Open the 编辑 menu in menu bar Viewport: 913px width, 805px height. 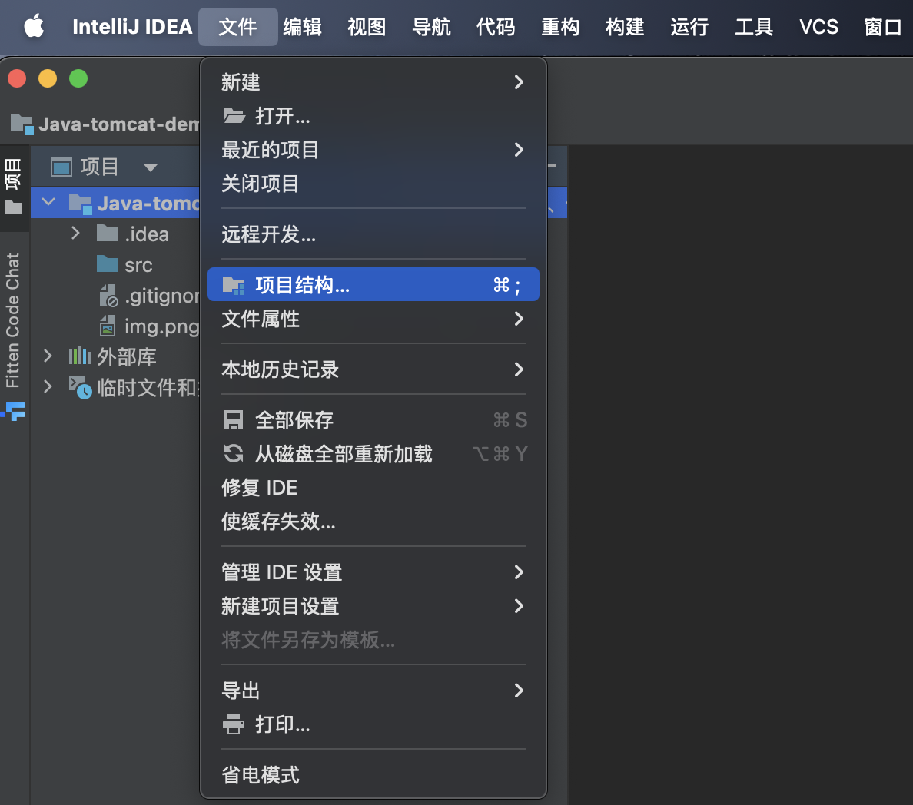click(x=302, y=27)
